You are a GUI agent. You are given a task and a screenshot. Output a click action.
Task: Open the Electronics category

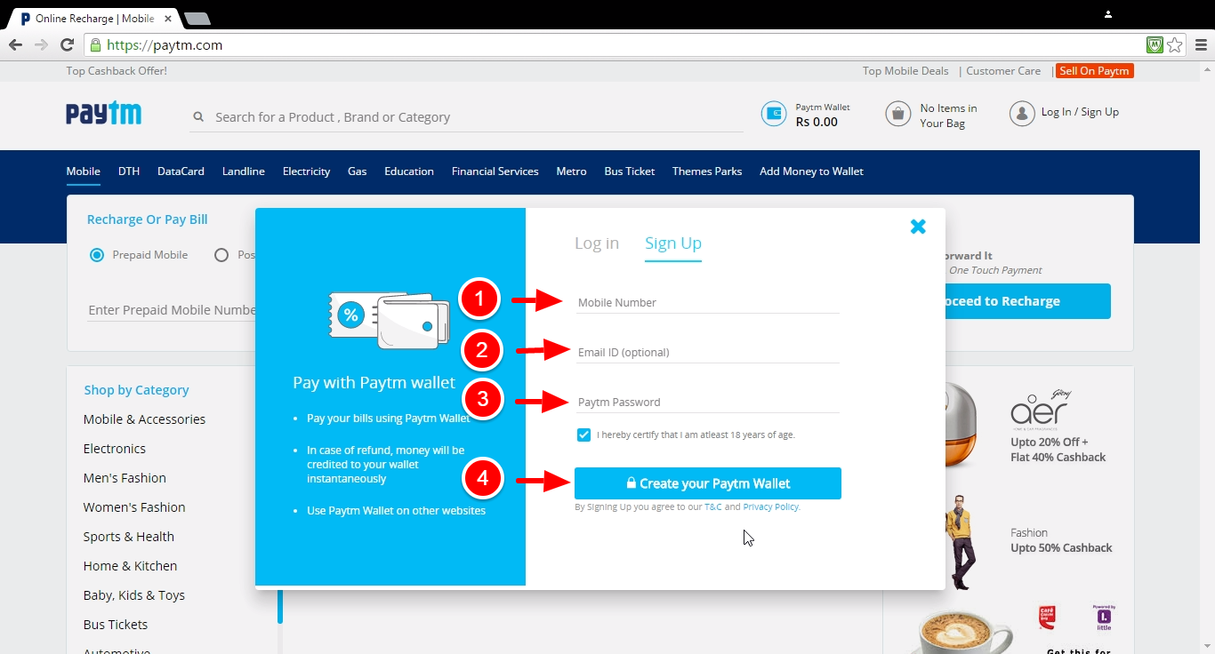115,449
